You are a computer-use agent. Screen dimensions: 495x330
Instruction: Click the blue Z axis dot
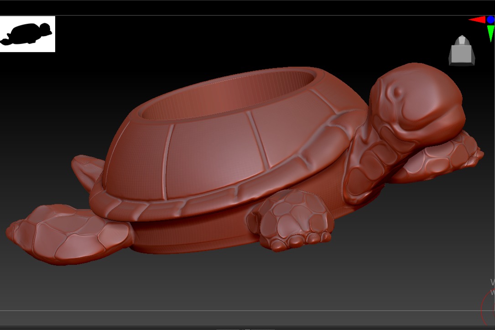point(491,20)
